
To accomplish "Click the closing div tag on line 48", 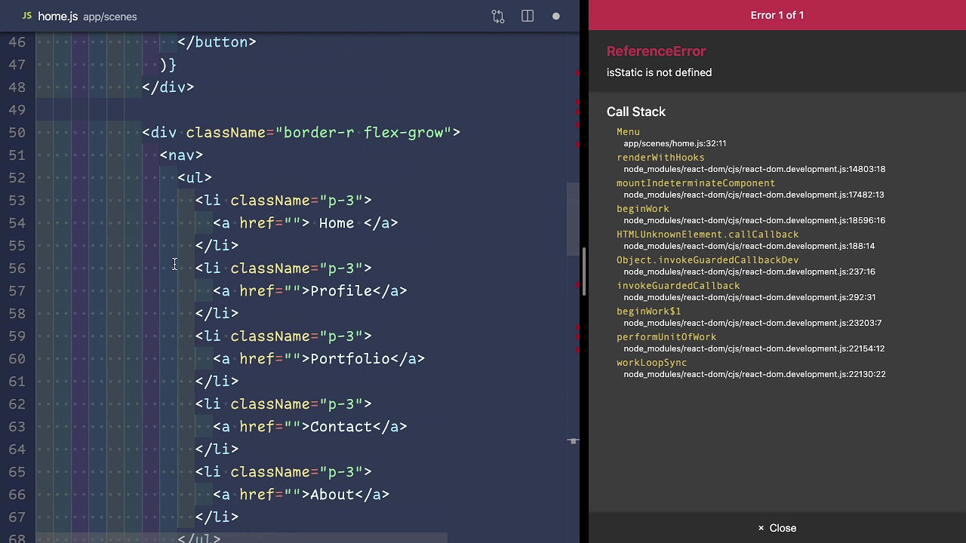I will (x=168, y=87).
